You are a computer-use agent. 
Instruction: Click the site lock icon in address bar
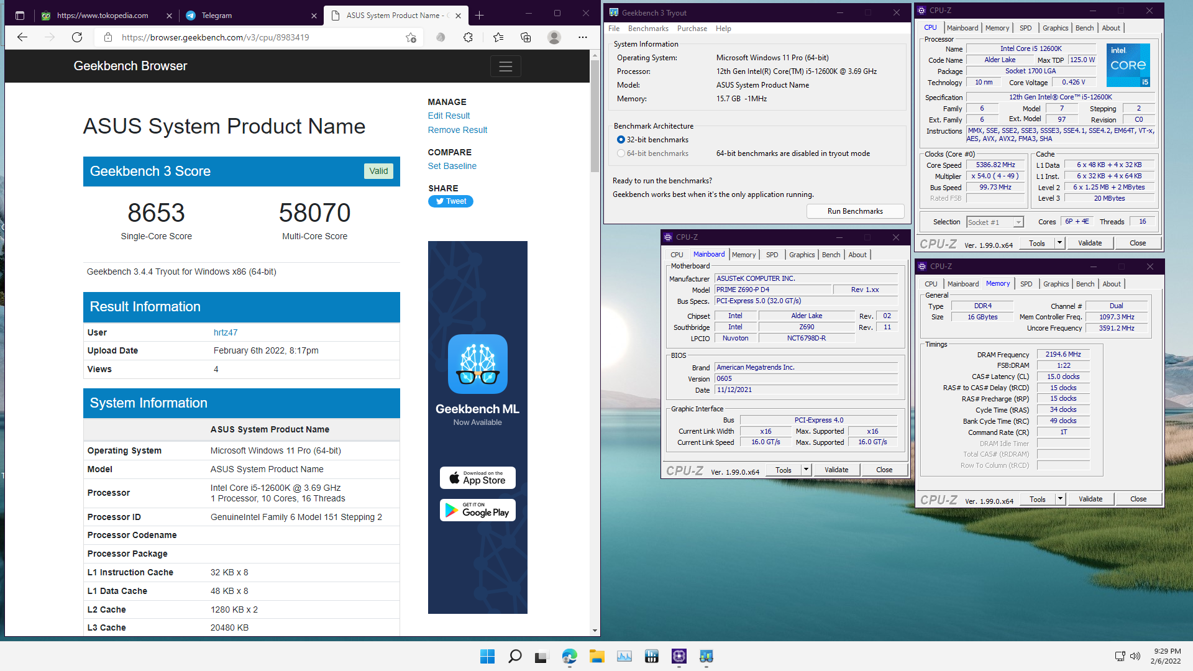(x=108, y=37)
